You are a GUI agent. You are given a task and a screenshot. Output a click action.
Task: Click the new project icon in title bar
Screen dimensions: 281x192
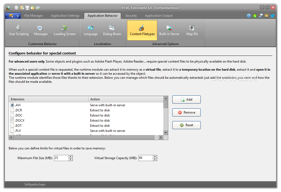[x=16, y=8]
